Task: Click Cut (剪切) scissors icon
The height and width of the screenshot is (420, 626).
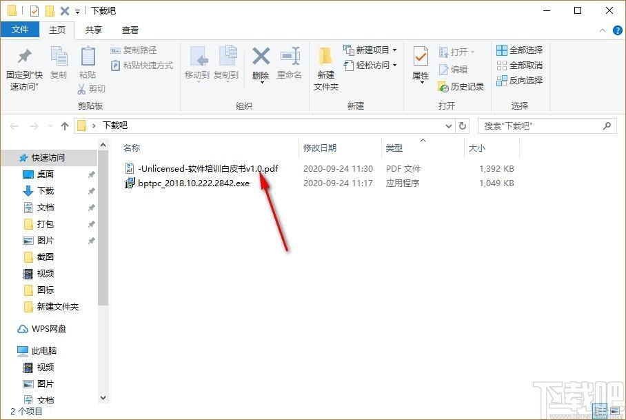Action: coord(81,89)
